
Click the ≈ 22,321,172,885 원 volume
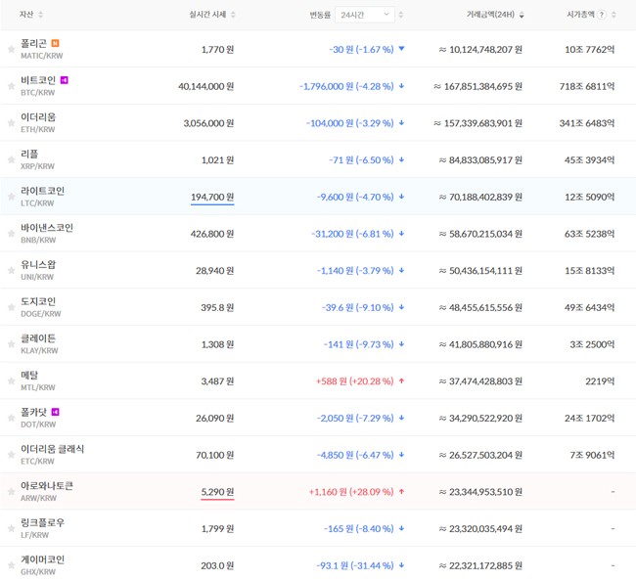(480, 565)
